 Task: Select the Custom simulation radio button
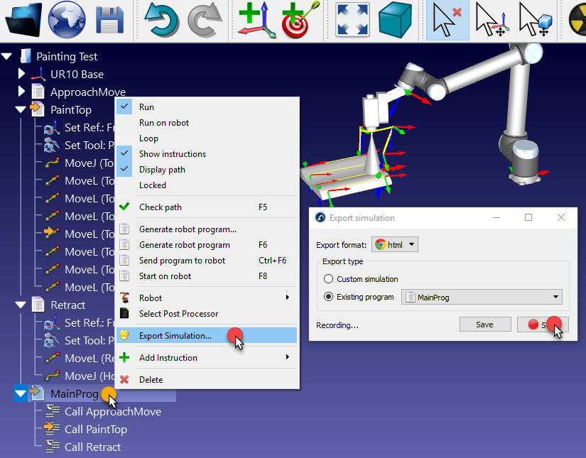(328, 279)
